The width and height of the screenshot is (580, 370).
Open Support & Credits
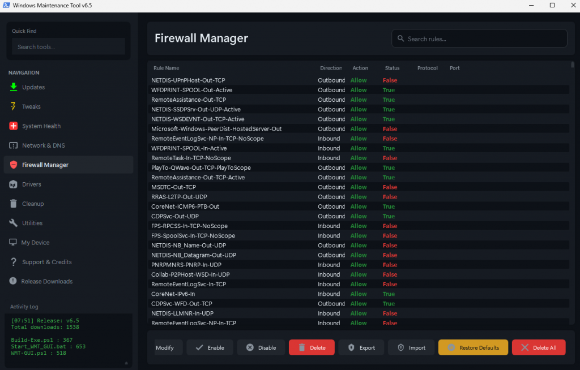pyautogui.click(x=69, y=262)
